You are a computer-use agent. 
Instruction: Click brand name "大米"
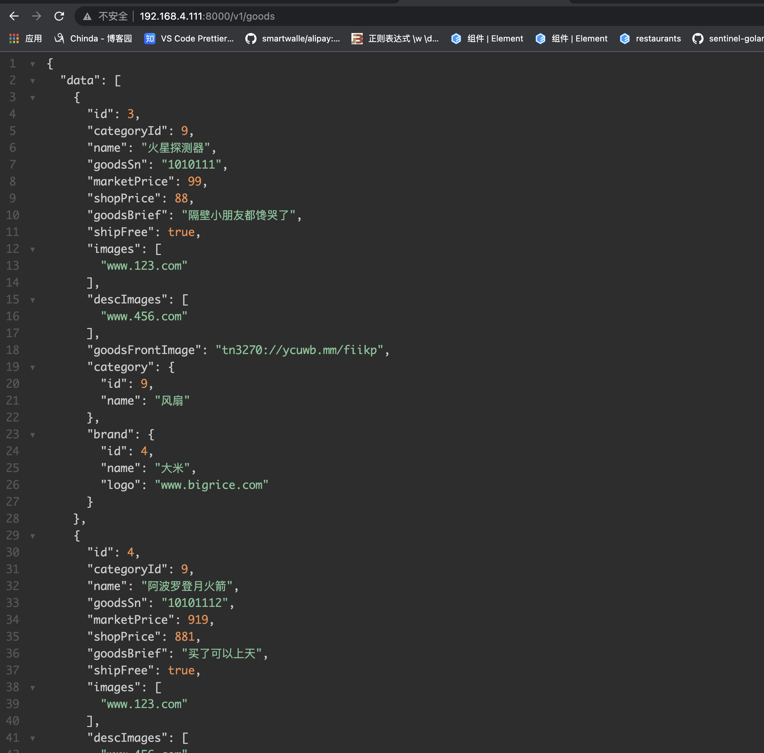tap(173, 468)
